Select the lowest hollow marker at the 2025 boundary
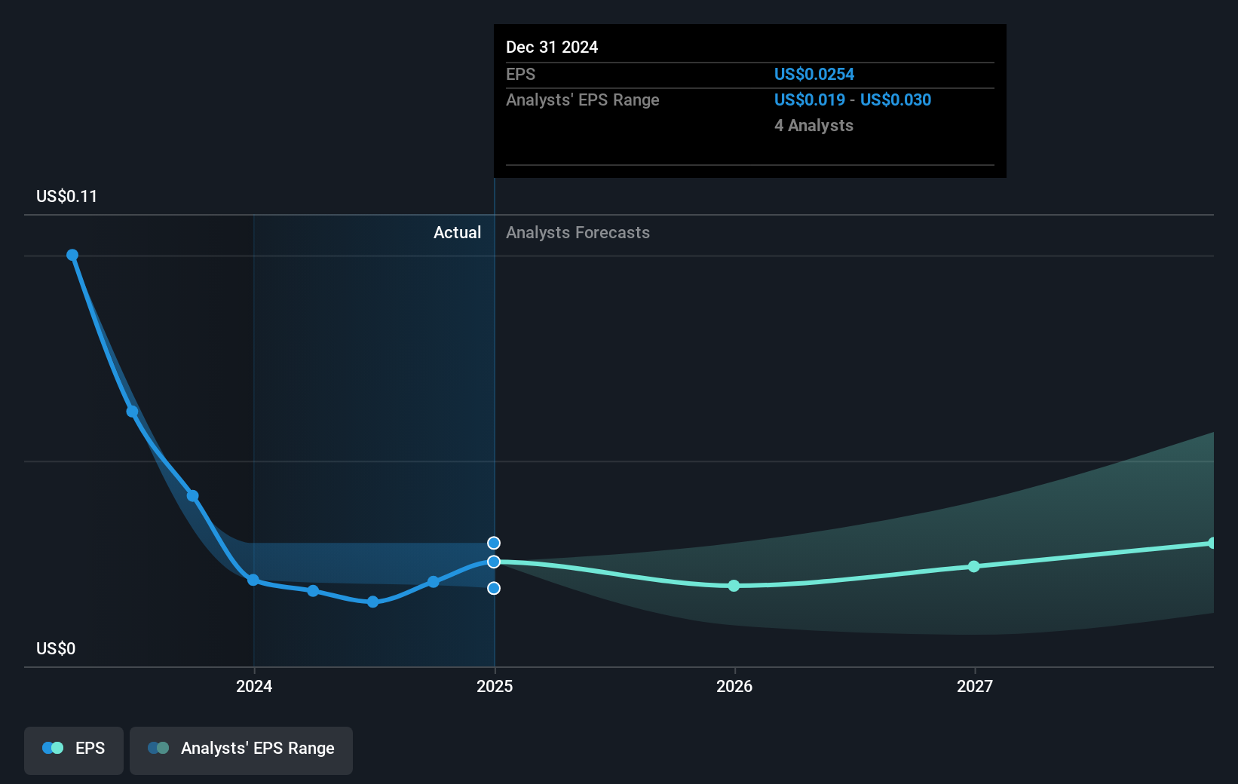The image size is (1238, 784). [x=494, y=589]
